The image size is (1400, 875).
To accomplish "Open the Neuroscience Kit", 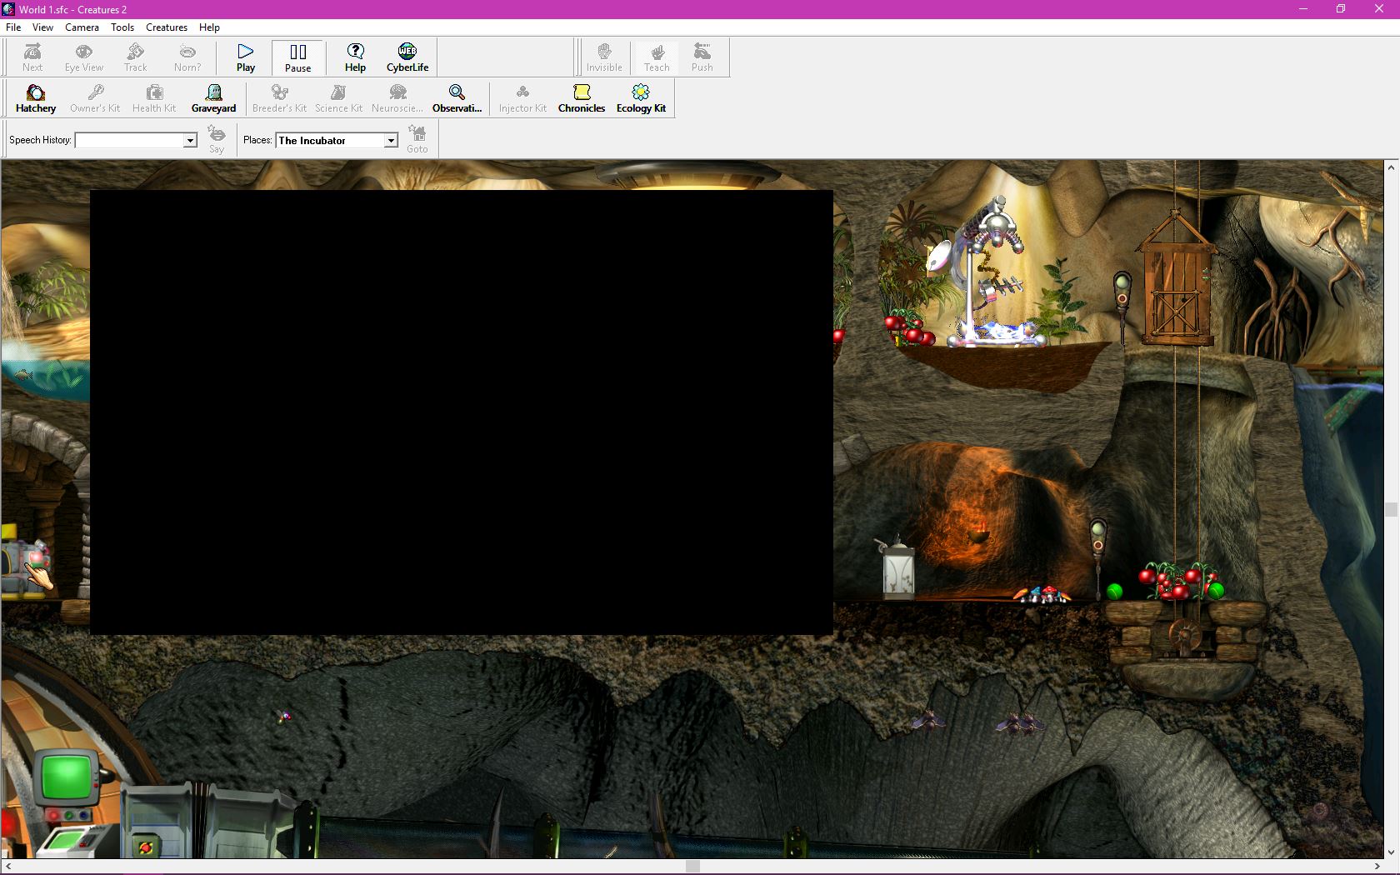I will coord(397,98).
